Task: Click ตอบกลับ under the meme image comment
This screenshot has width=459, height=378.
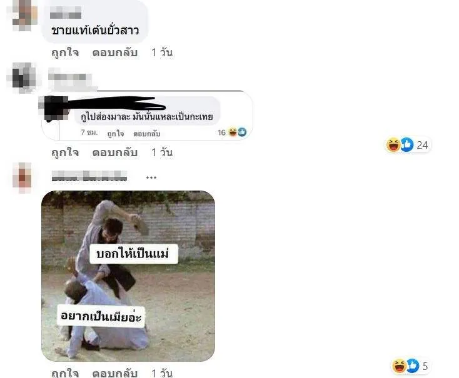Action: (115, 373)
